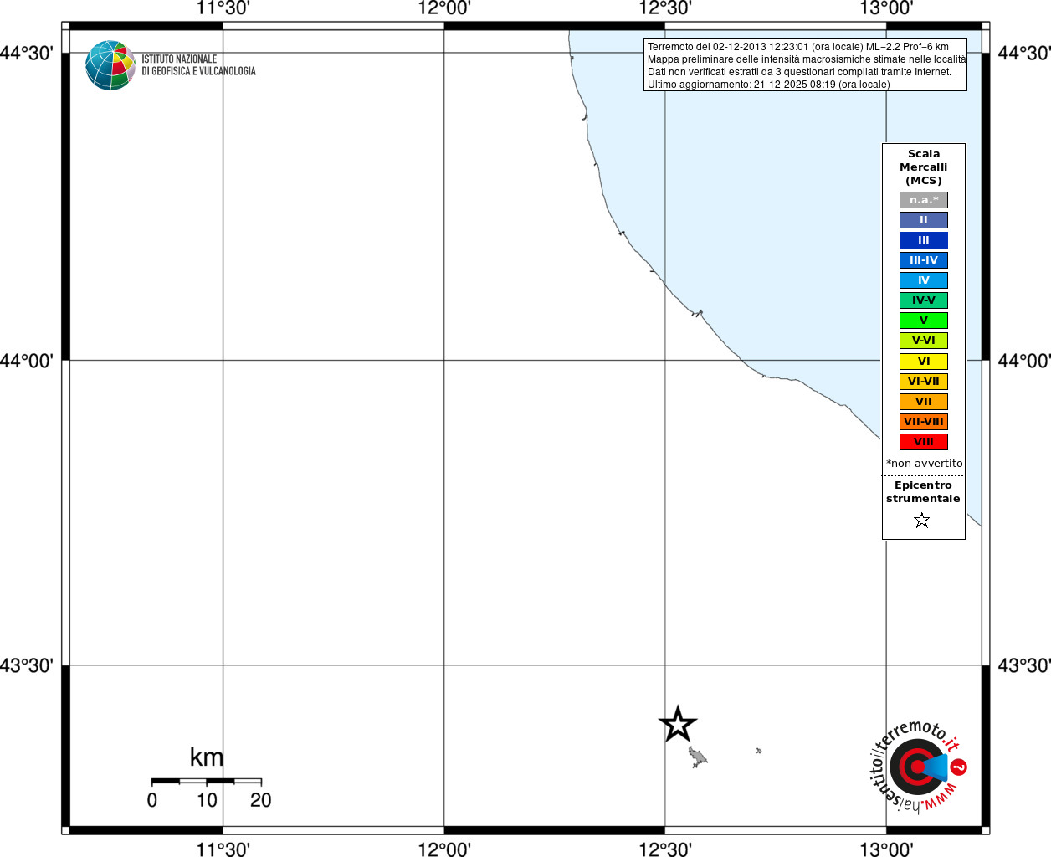
Task: Click right axis label 44°30'
Action: click(x=1024, y=54)
